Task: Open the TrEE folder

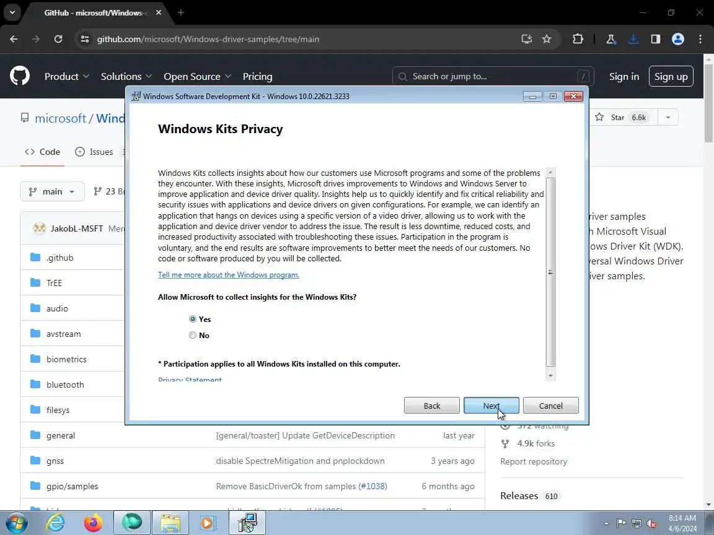Action: 54,283
